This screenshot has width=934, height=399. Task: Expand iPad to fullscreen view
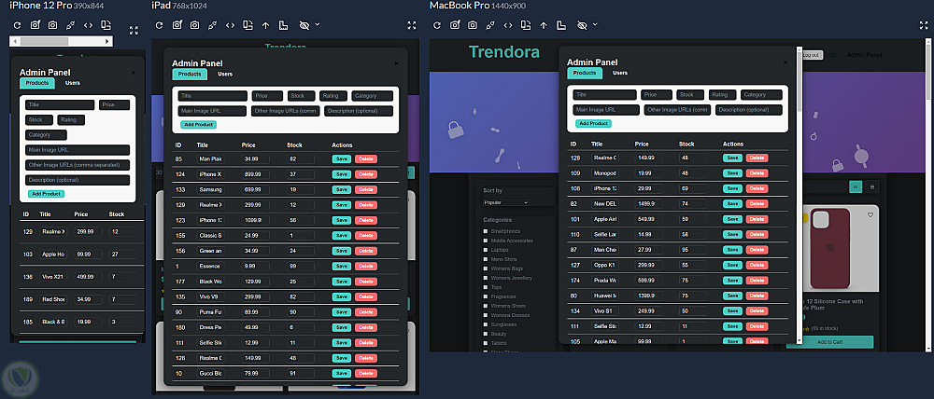coord(412,25)
